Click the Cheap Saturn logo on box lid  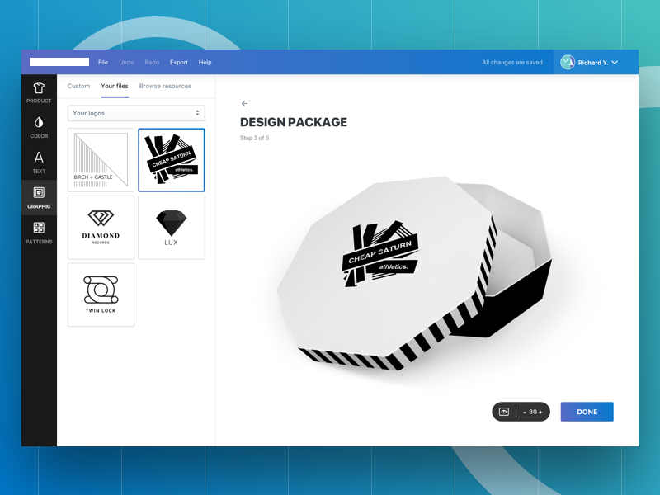click(x=380, y=253)
